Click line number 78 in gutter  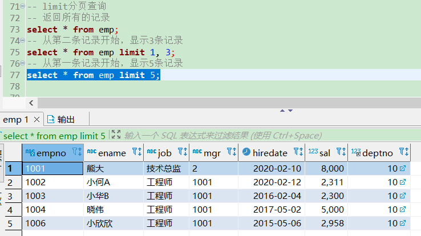click(x=15, y=86)
